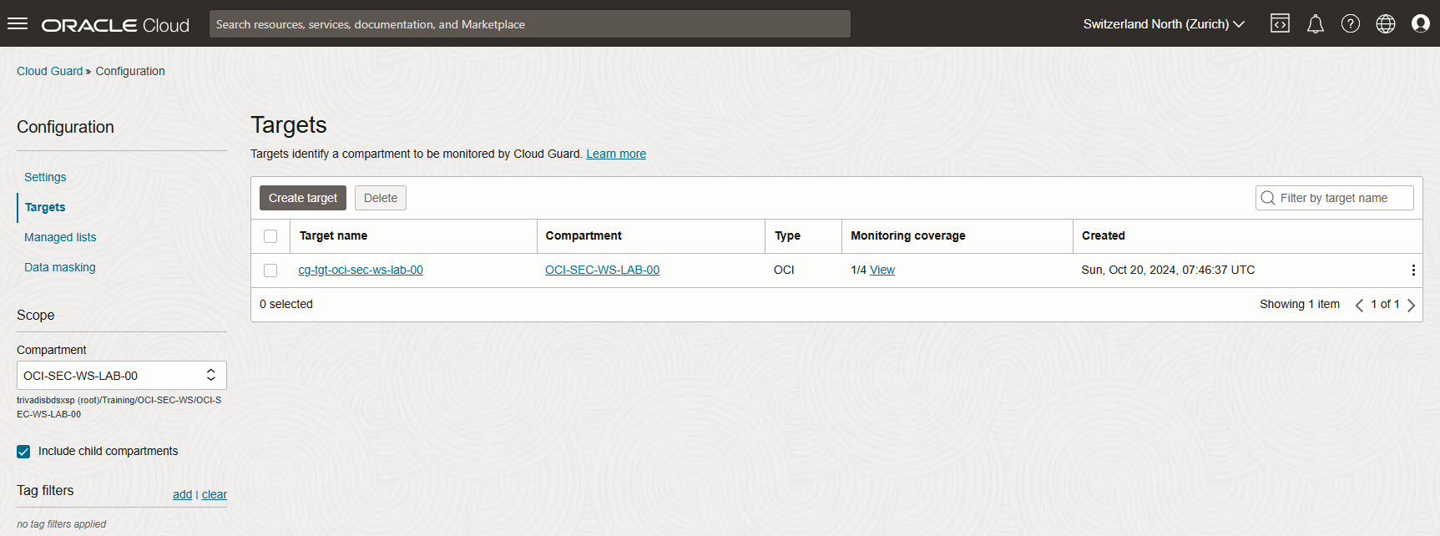Open the notifications bell
Viewport: 1440px width, 536px height.
tap(1316, 23)
